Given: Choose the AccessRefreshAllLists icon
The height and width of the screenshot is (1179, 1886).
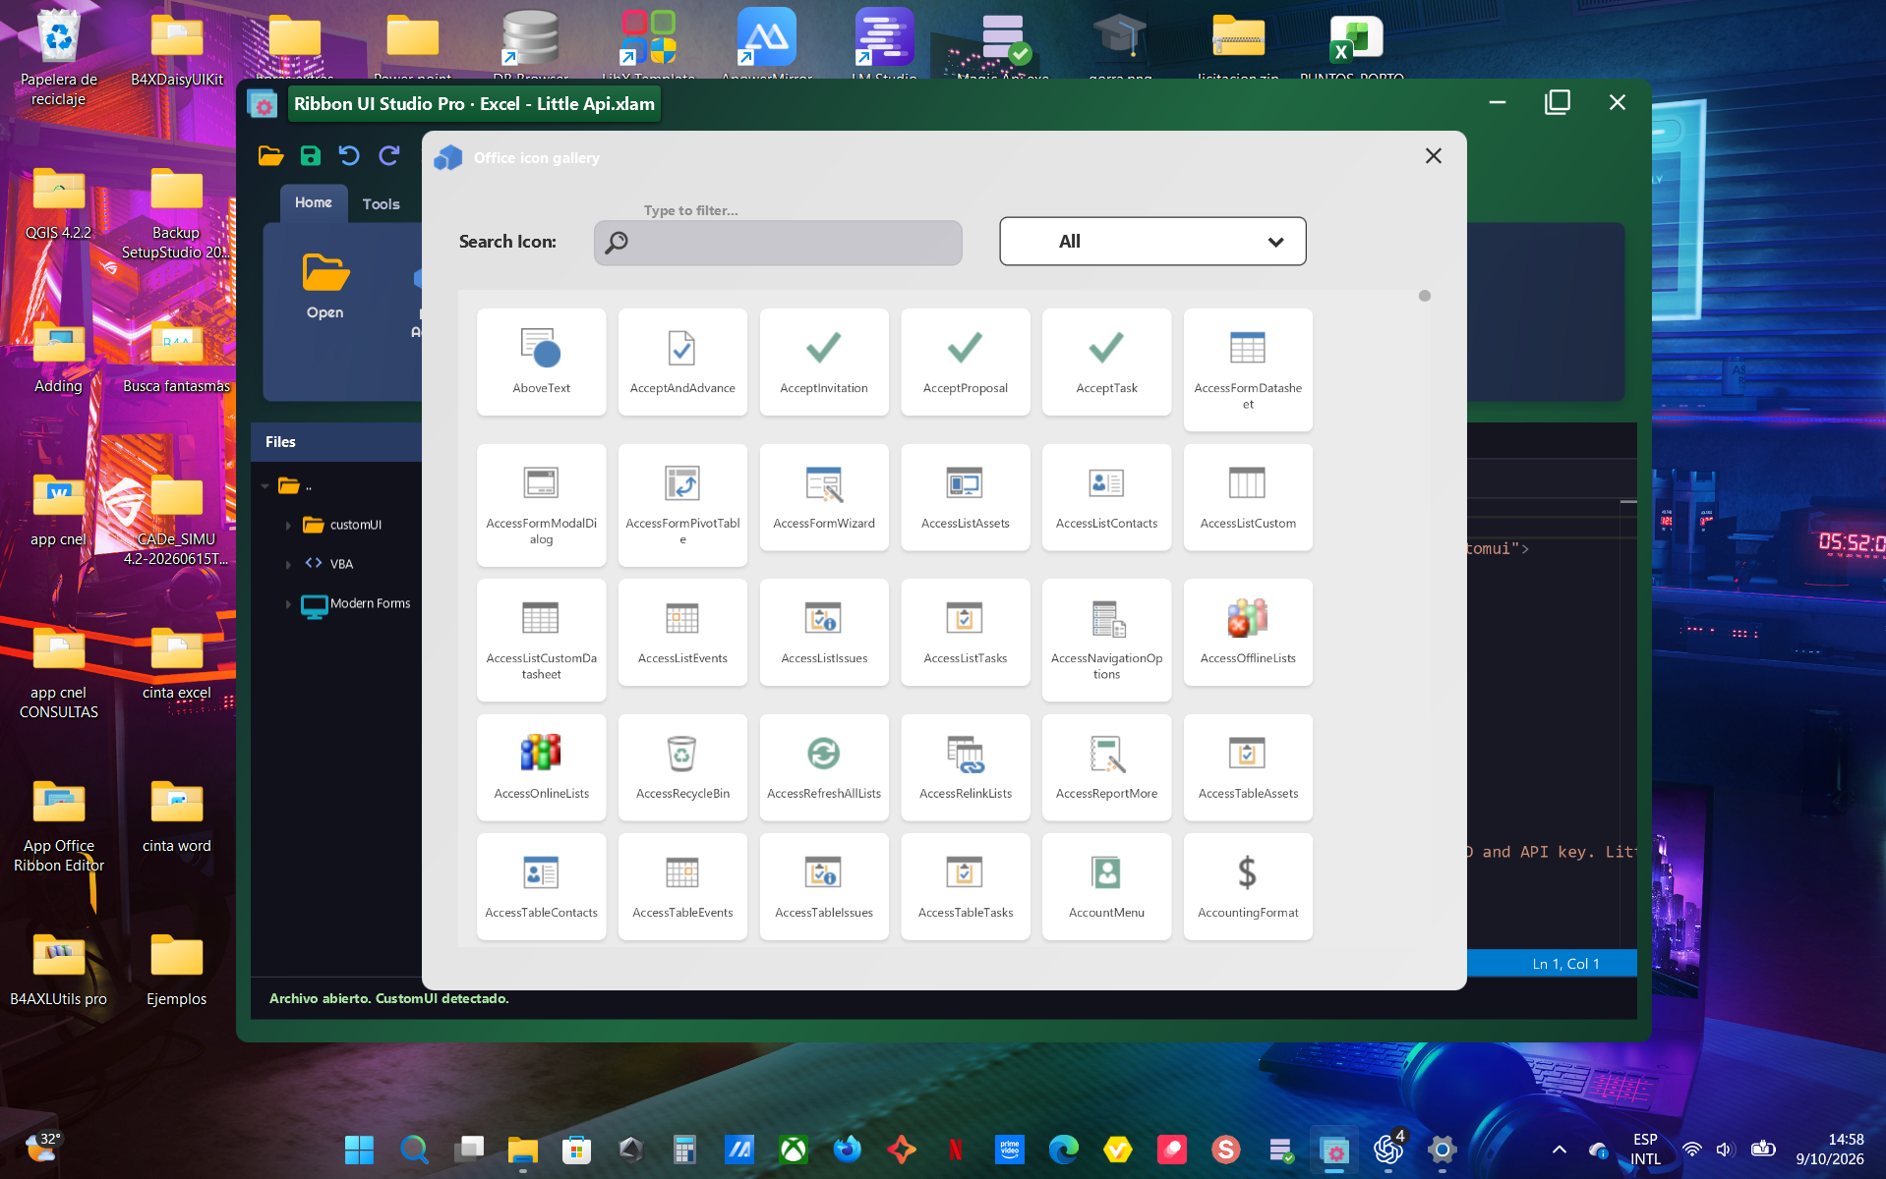Looking at the screenshot, I should coord(824,767).
